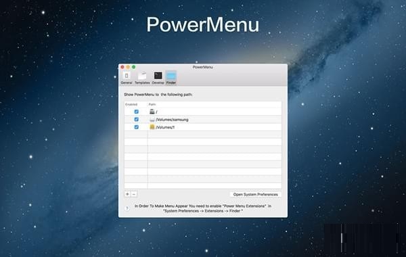This screenshot has height=257, width=406.
Task: Close the PowerMenu window with red button
Action: click(122, 67)
